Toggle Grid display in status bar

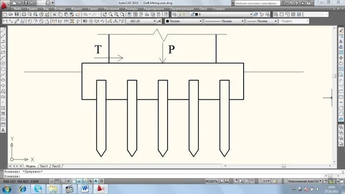pos(57,181)
